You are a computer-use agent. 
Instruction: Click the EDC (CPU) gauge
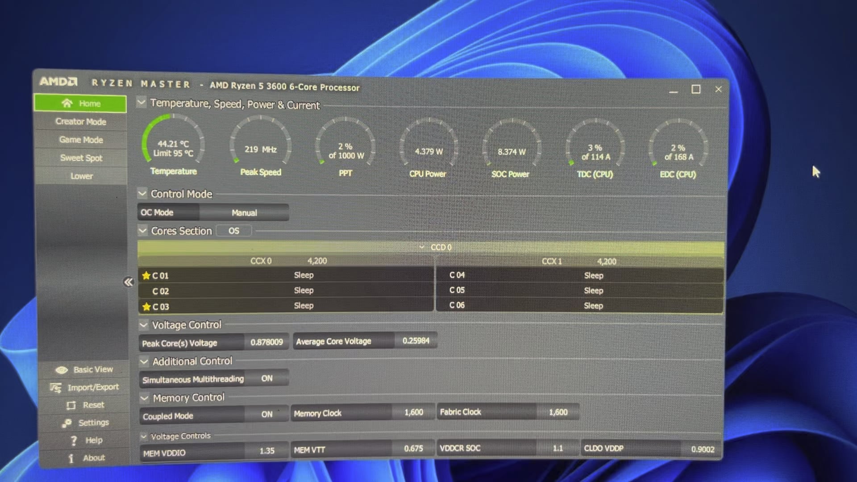click(x=678, y=144)
